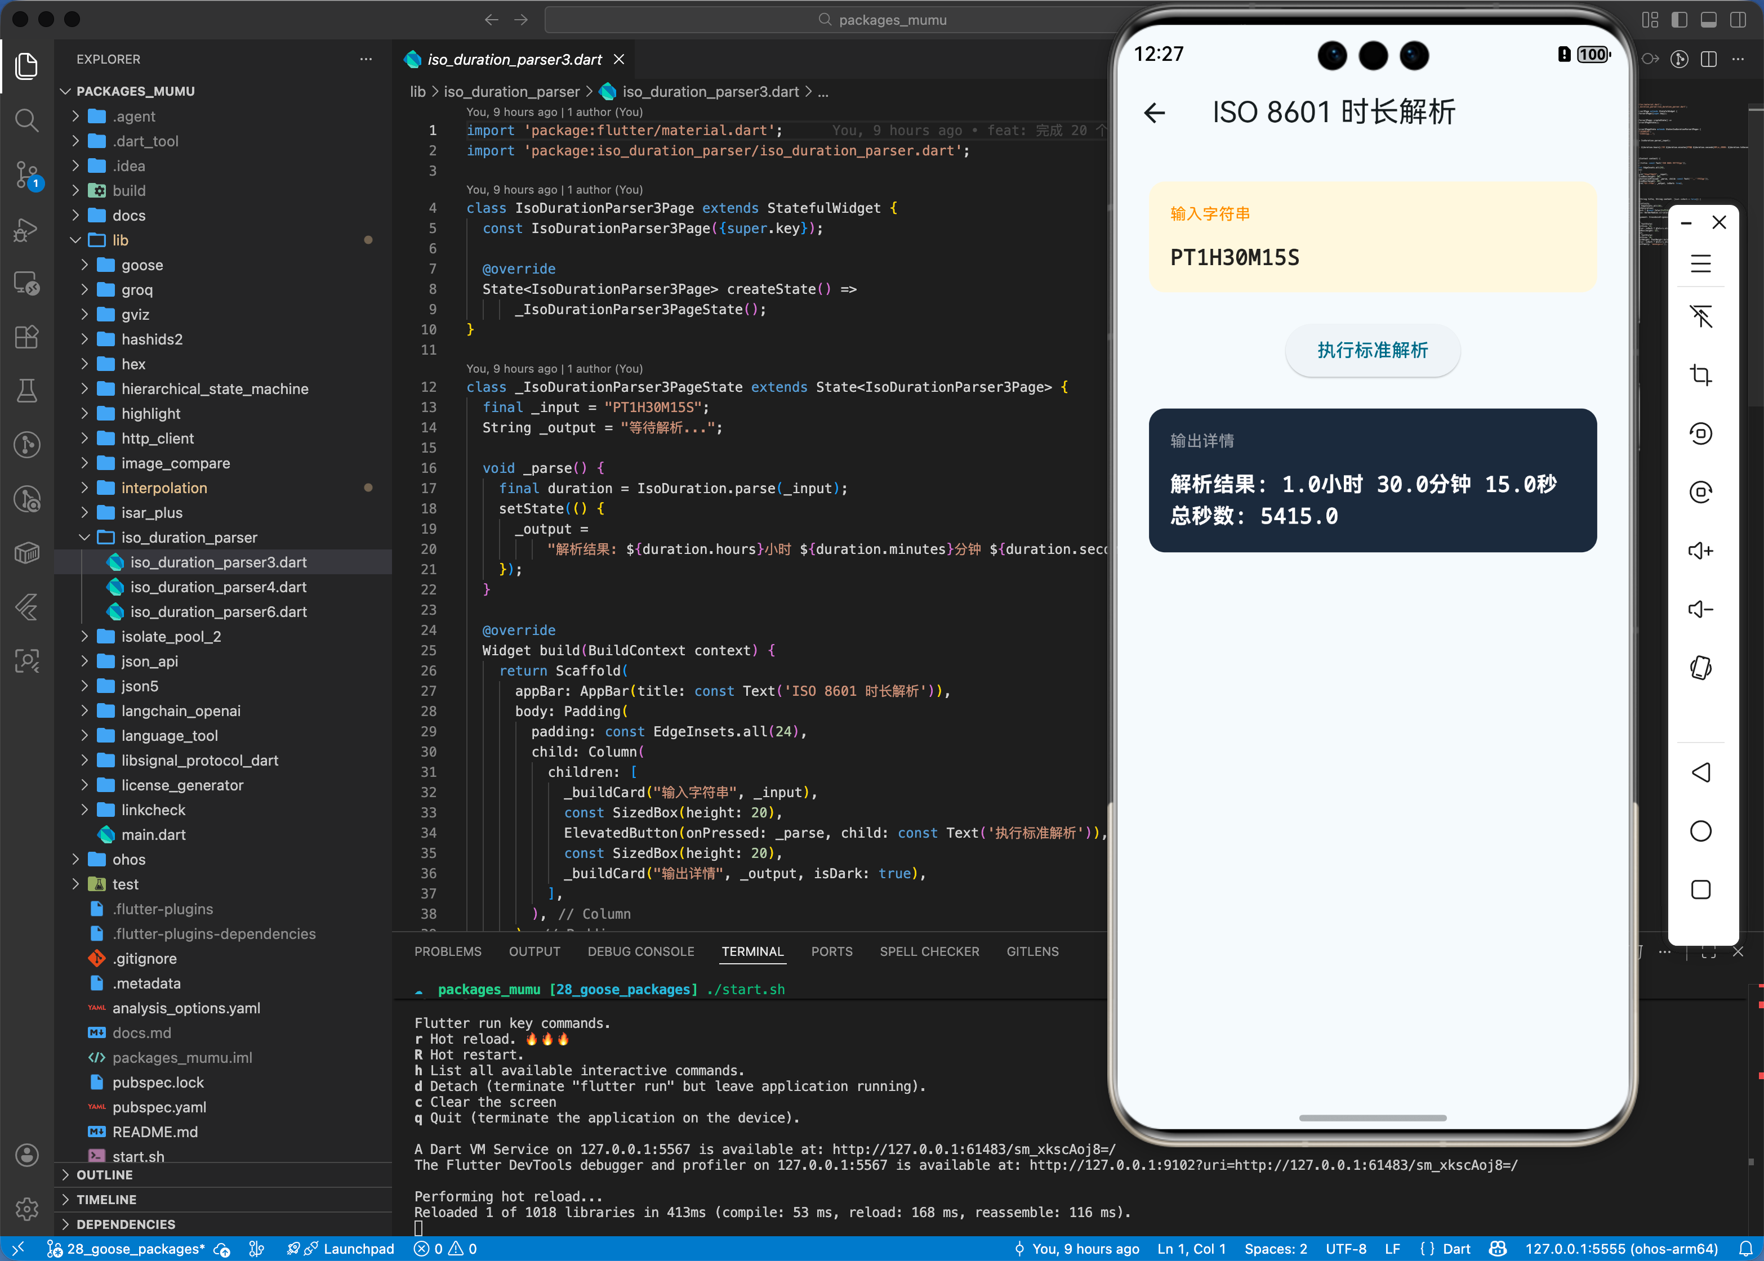Switch to the PROBLEMS panel tab

point(447,951)
